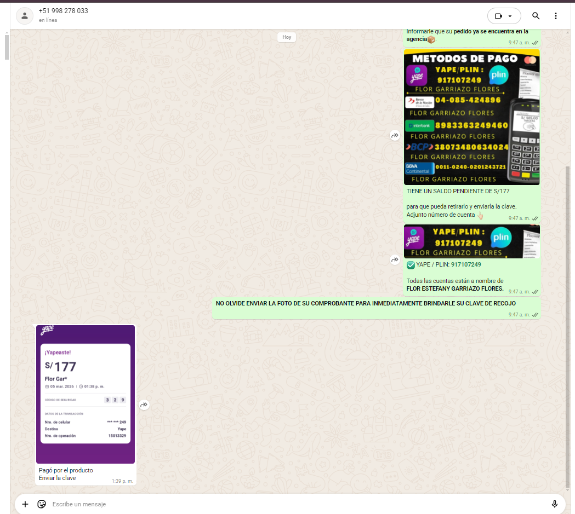
Task: Open the emoji and sticker picker
Action: (x=41, y=504)
